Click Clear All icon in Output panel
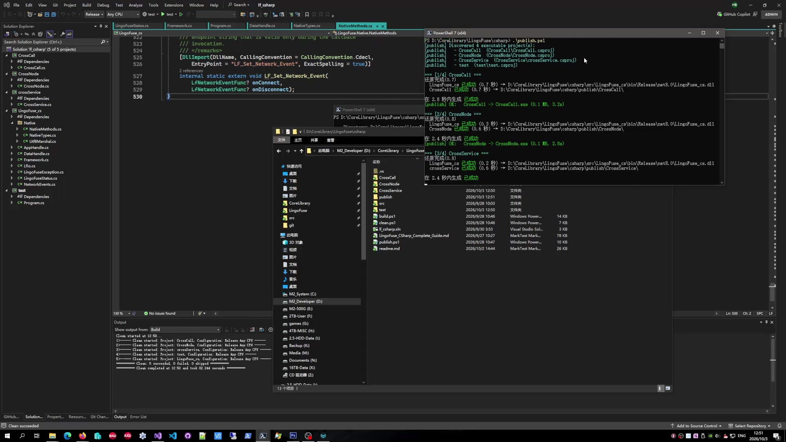Screen dimensions: 786x442 (252, 330)
